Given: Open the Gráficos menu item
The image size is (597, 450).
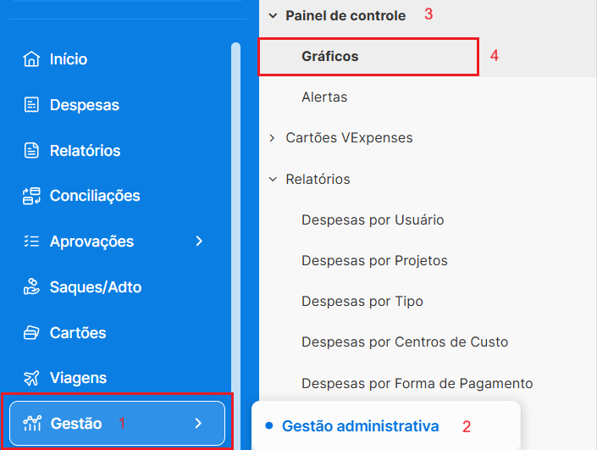Looking at the screenshot, I should [x=330, y=57].
